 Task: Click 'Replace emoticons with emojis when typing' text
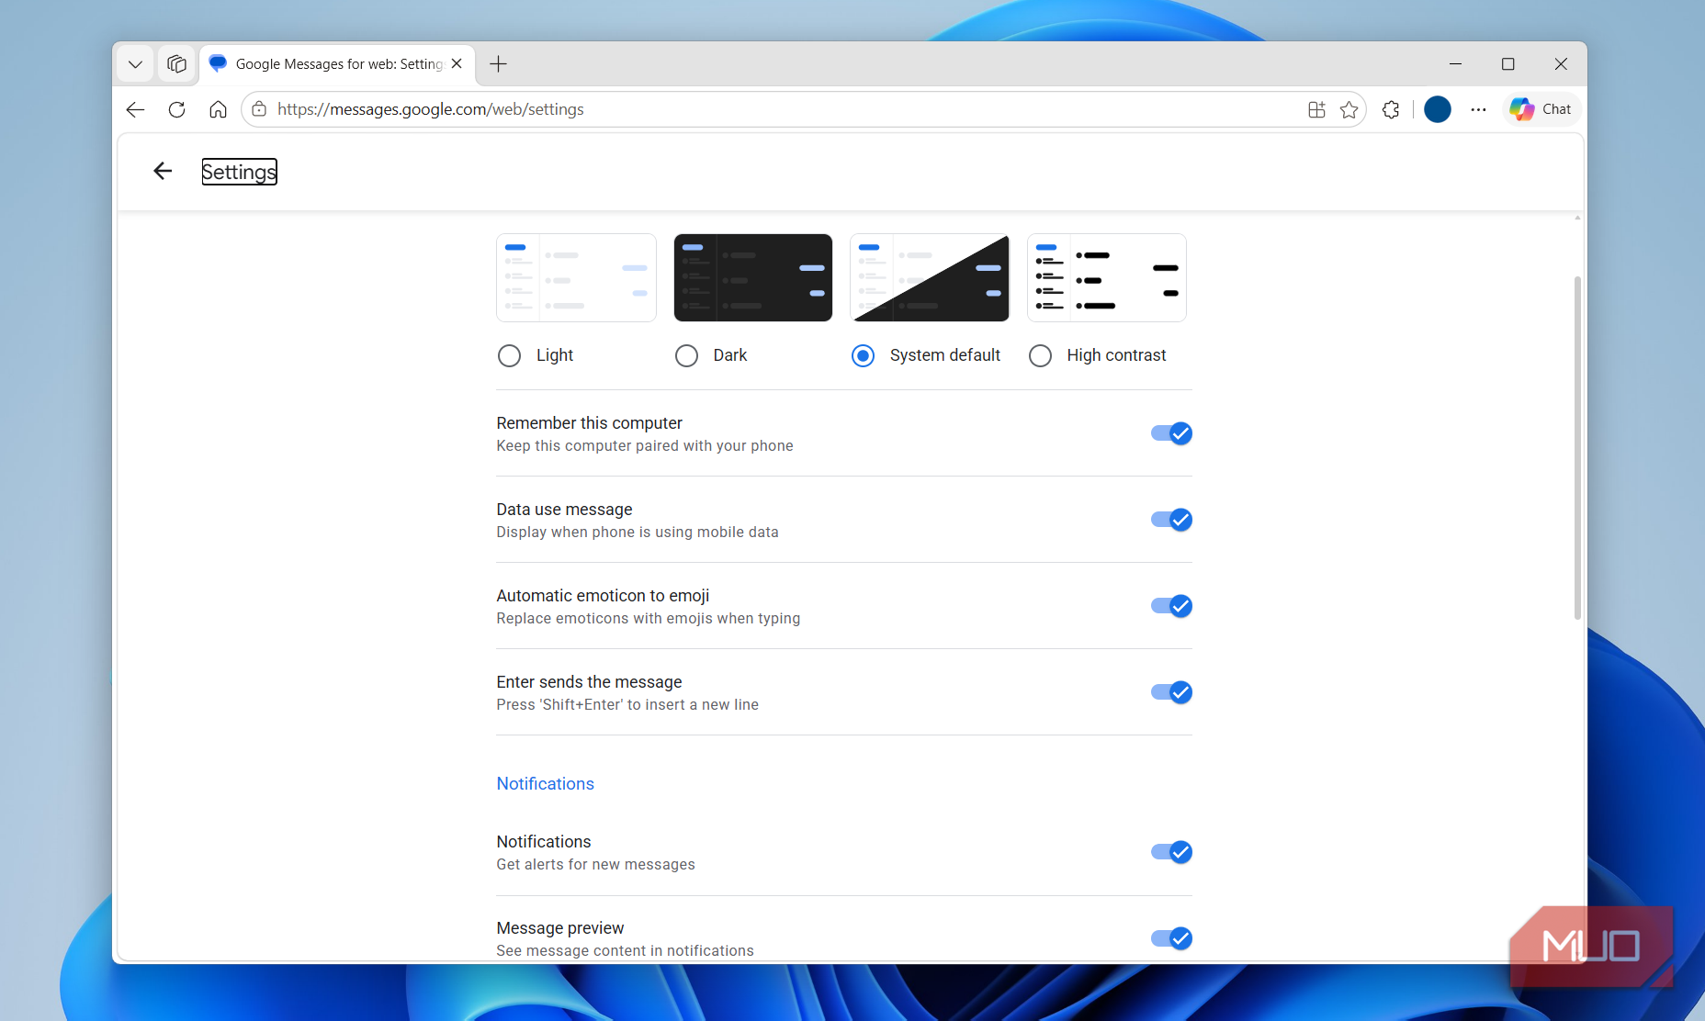click(x=649, y=619)
